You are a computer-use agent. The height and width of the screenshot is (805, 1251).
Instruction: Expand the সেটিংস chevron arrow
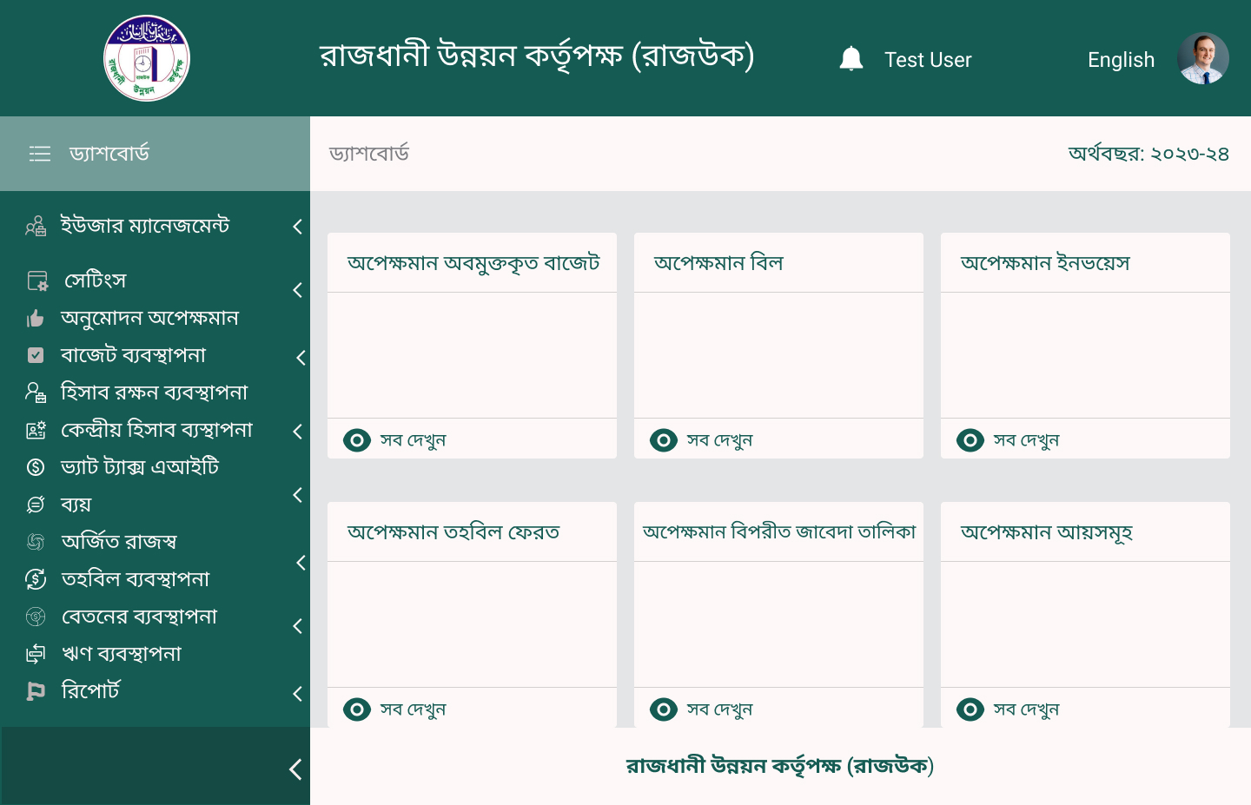tap(297, 290)
